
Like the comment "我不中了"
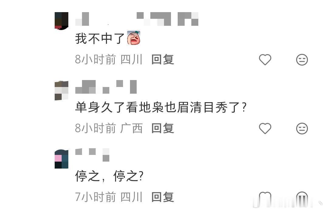265,59
